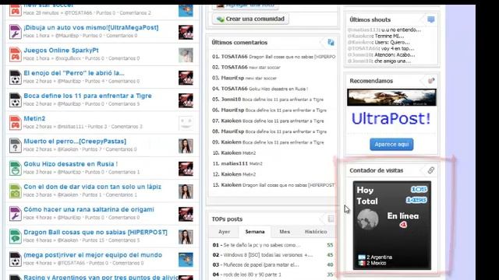Open post 'El enojo del "Perro" le abrió la...'
This screenshot has width=499, height=280.
[74, 73]
